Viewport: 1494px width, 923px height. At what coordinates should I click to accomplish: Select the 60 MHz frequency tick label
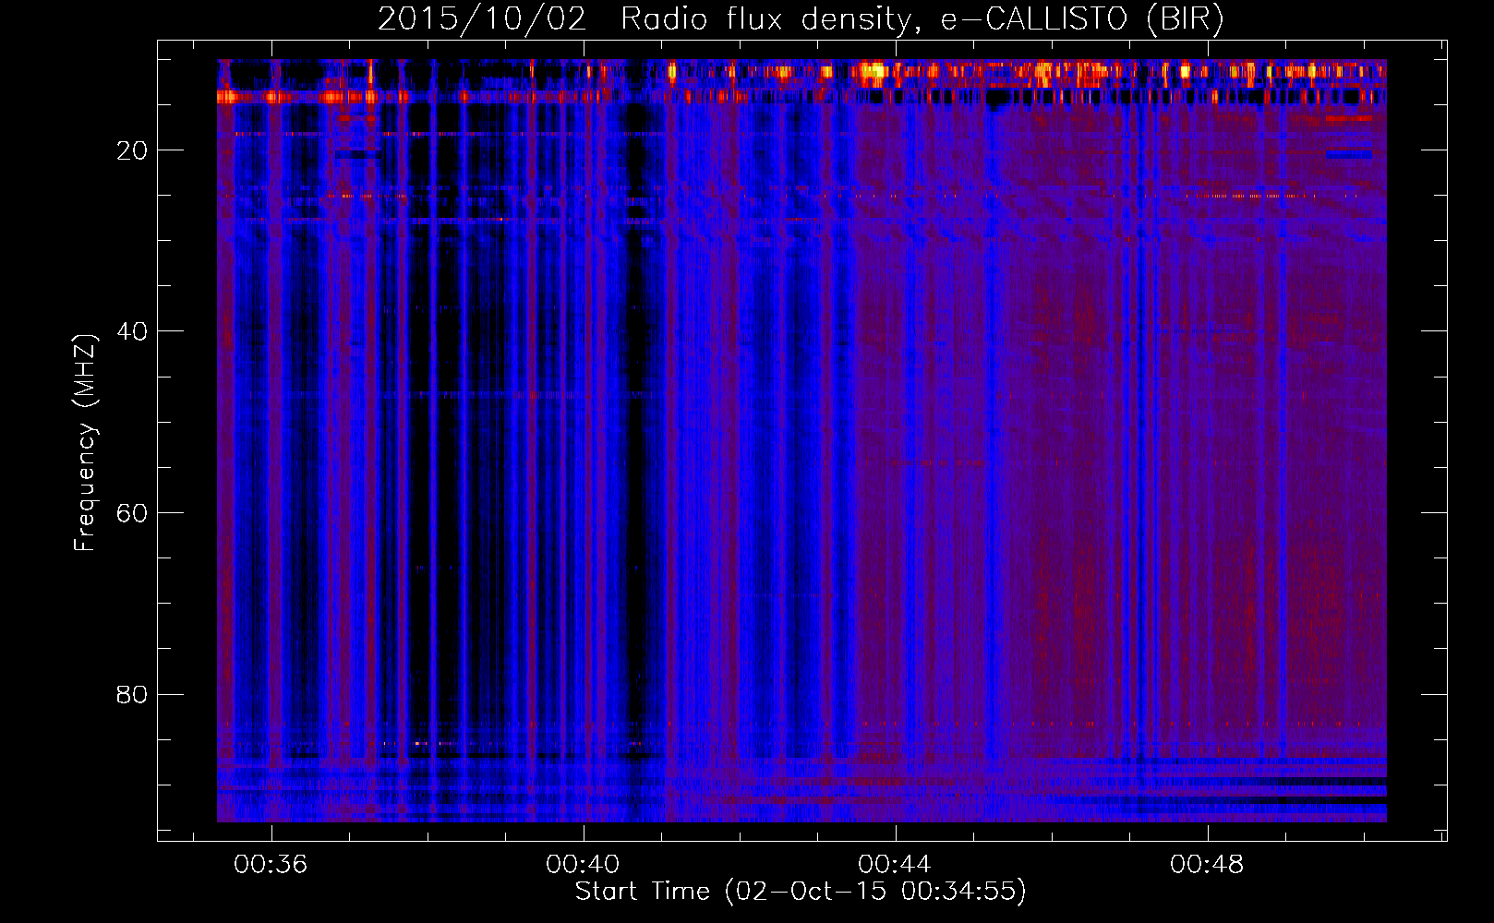[132, 513]
